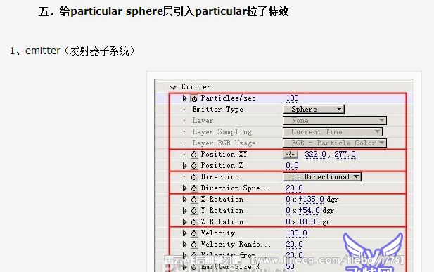Toggle the Z Rotation stopwatch icon
This screenshot has height=272, width=434.
pyautogui.click(x=194, y=222)
